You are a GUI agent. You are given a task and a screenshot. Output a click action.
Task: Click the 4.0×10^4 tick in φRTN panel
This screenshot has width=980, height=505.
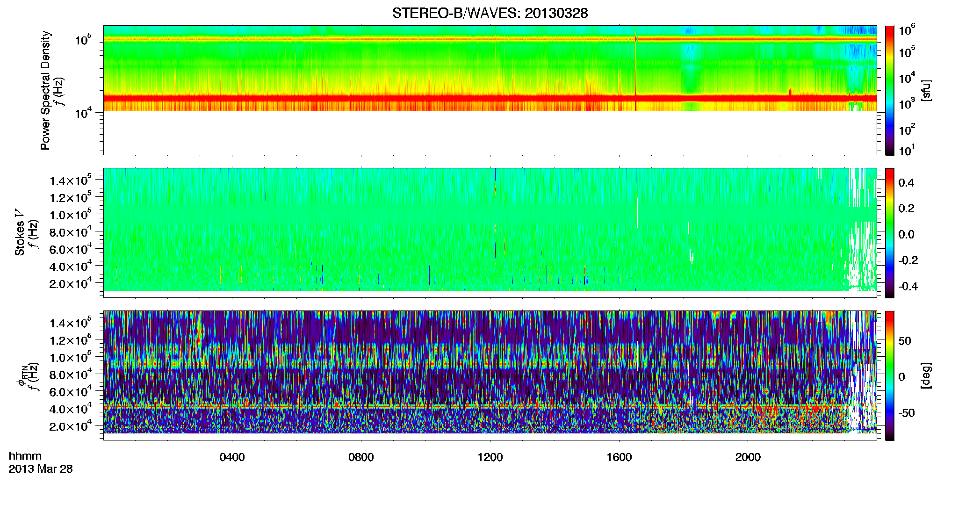[x=71, y=409]
